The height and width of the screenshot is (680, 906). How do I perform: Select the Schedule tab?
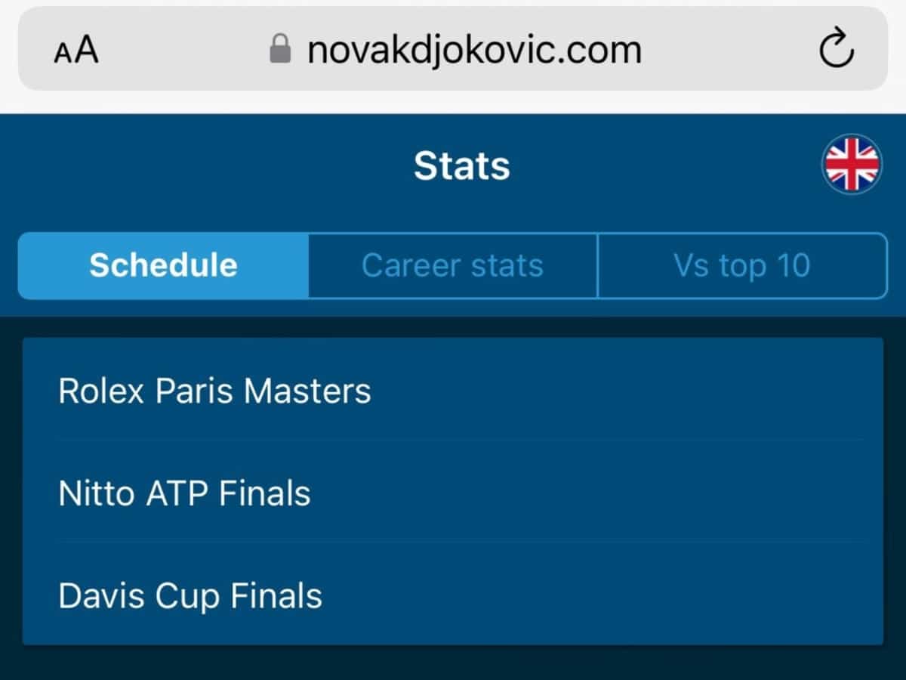163,265
